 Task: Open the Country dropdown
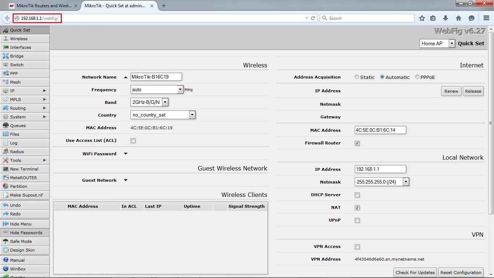coord(192,115)
